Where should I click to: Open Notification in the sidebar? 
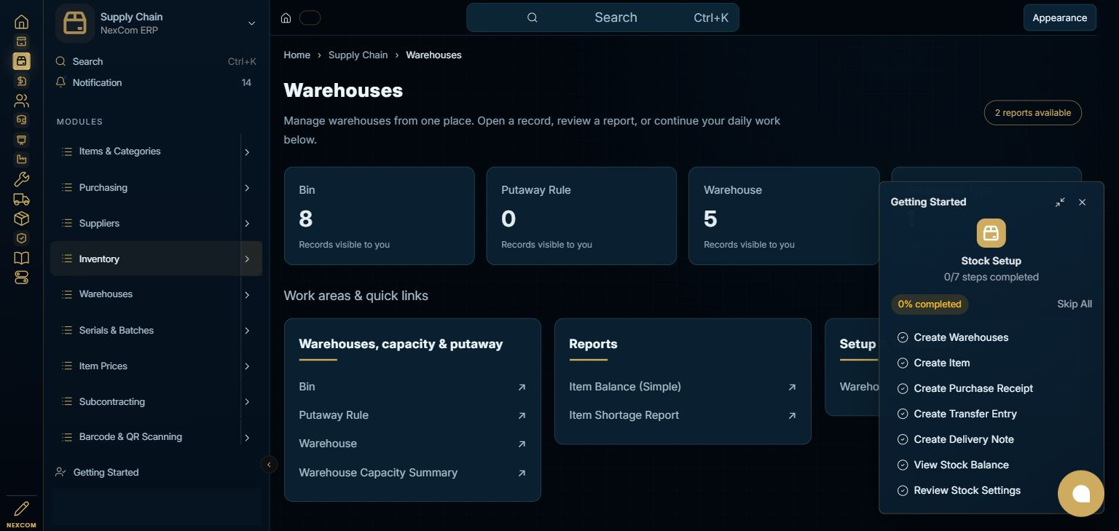pos(156,83)
